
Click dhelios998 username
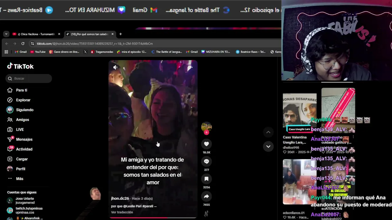click(x=291, y=148)
